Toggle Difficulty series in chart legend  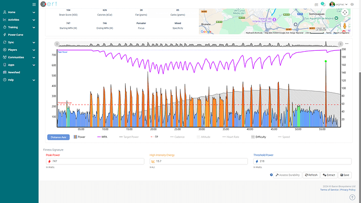258,137
